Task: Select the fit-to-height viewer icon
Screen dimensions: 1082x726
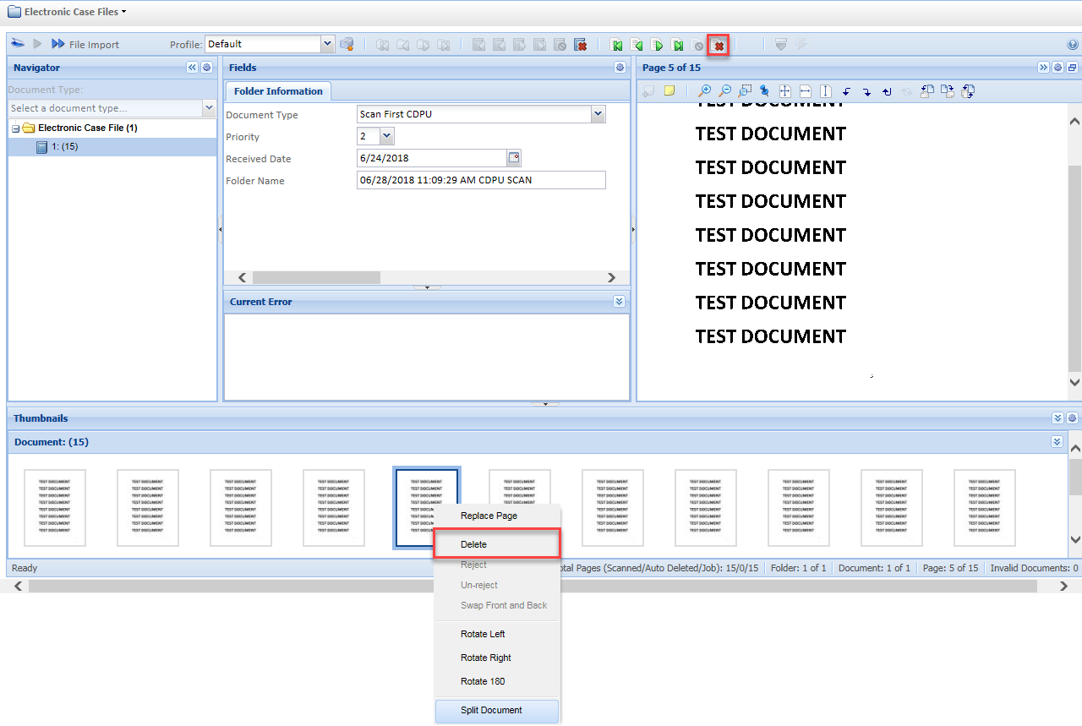Action: [826, 91]
